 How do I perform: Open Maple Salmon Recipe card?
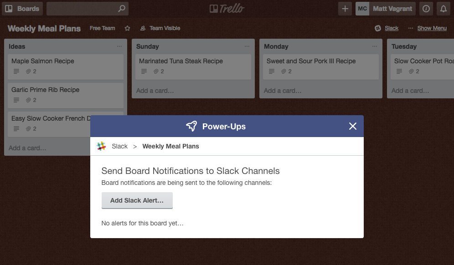click(x=66, y=67)
